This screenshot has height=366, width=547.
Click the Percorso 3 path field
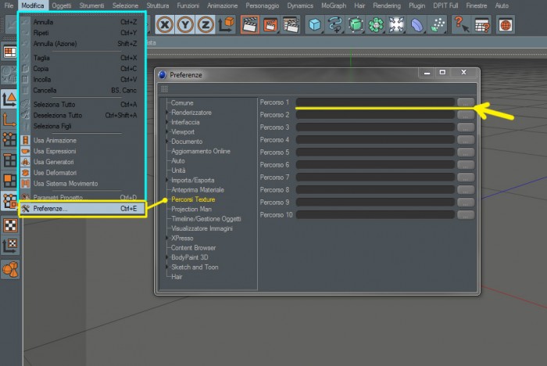coord(375,127)
